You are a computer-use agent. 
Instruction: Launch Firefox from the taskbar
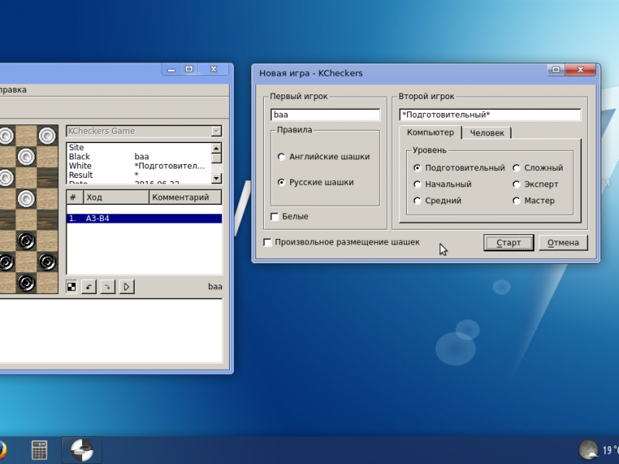(x=2, y=450)
